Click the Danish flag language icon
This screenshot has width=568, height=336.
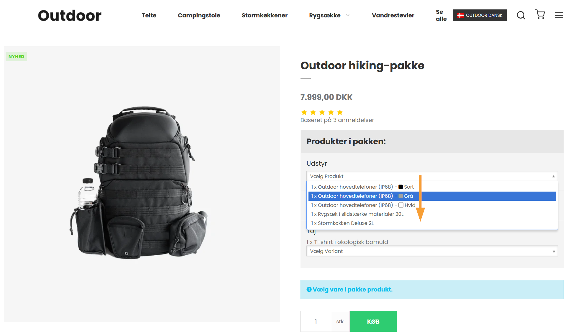coord(460,15)
